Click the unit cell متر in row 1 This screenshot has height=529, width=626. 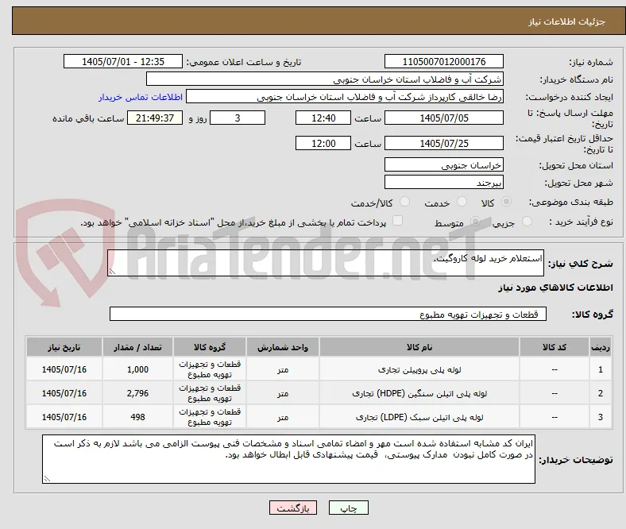click(x=283, y=369)
